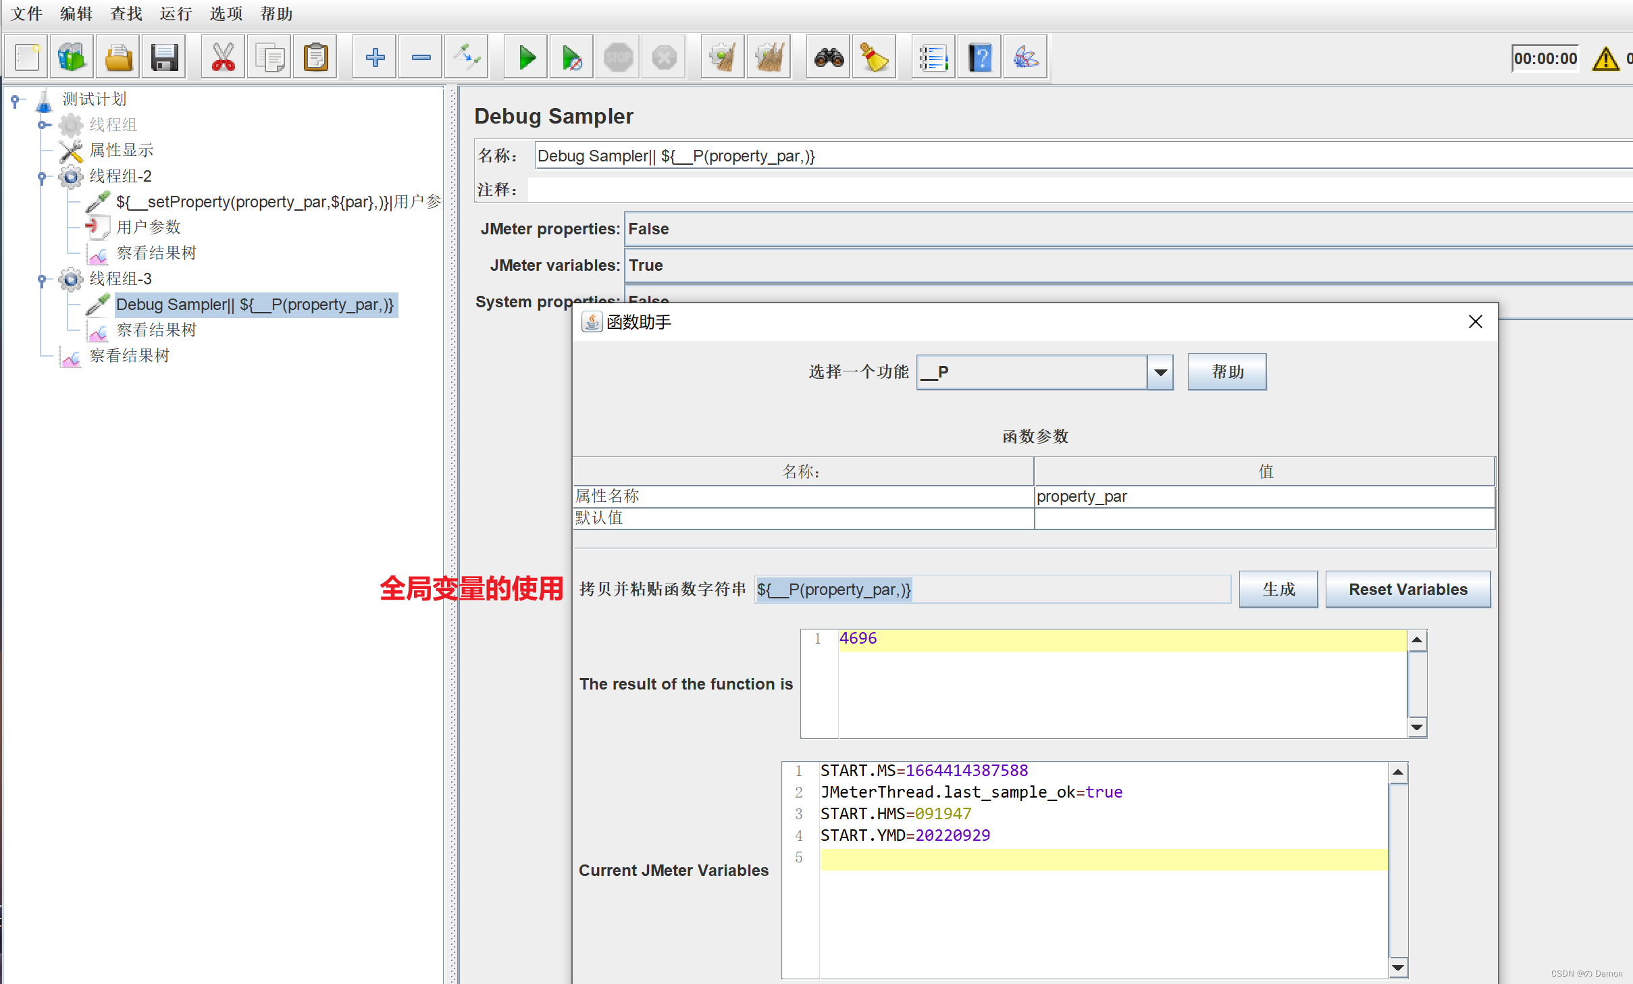Click the 生成 button
1633x984 pixels.
click(x=1278, y=590)
